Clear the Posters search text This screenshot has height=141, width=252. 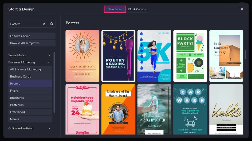(x=44, y=24)
